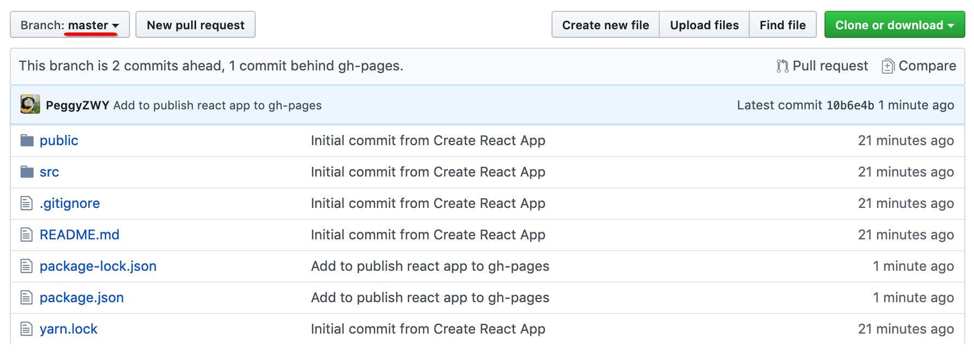
Task: Click the PeggyZWY author name
Action: tap(77, 106)
